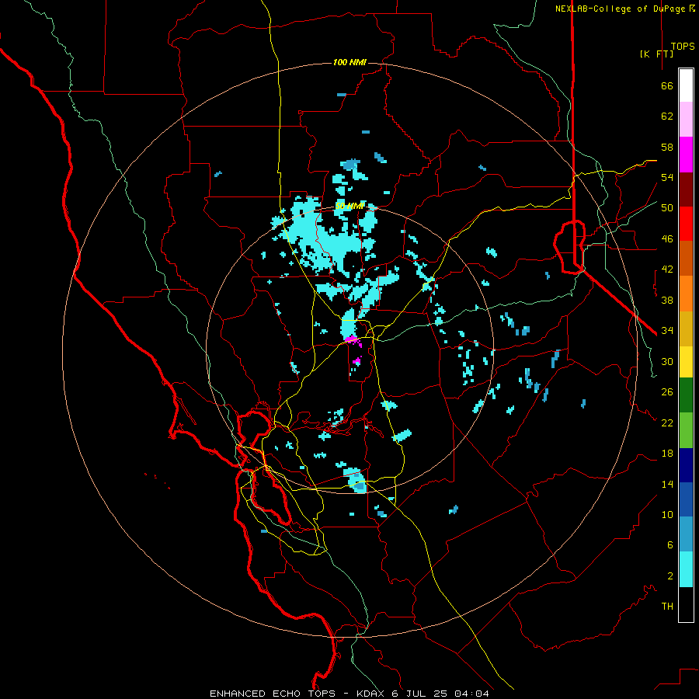The image size is (699, 699).
Task: Click the '66' legend value
Action: pos(667,86)
